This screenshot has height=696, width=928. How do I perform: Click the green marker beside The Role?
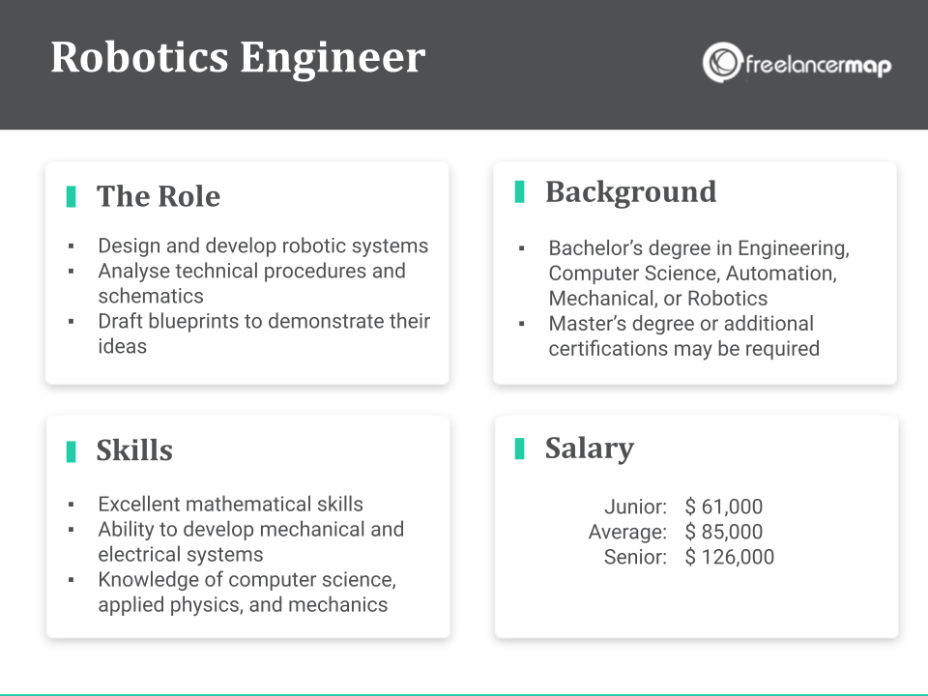coord(71,197)
